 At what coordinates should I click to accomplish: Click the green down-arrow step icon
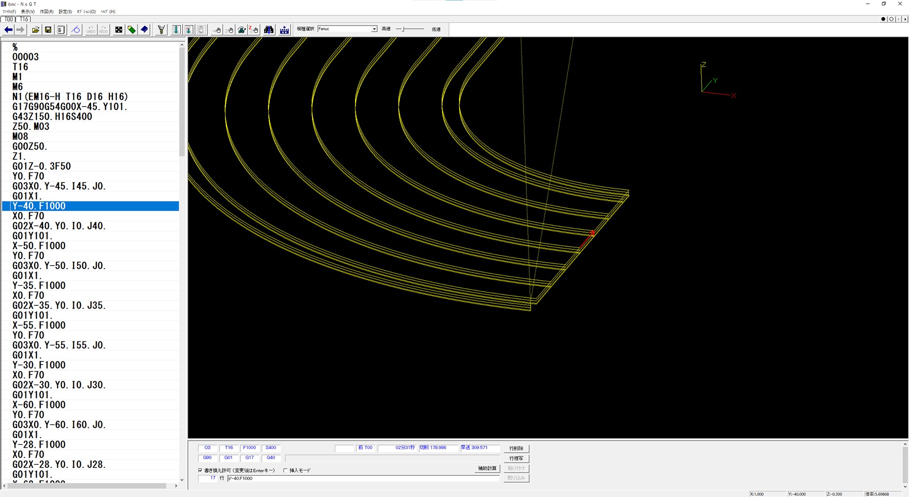tap(176, 30)
